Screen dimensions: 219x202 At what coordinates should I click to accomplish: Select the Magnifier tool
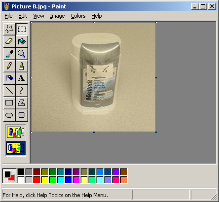22,54
